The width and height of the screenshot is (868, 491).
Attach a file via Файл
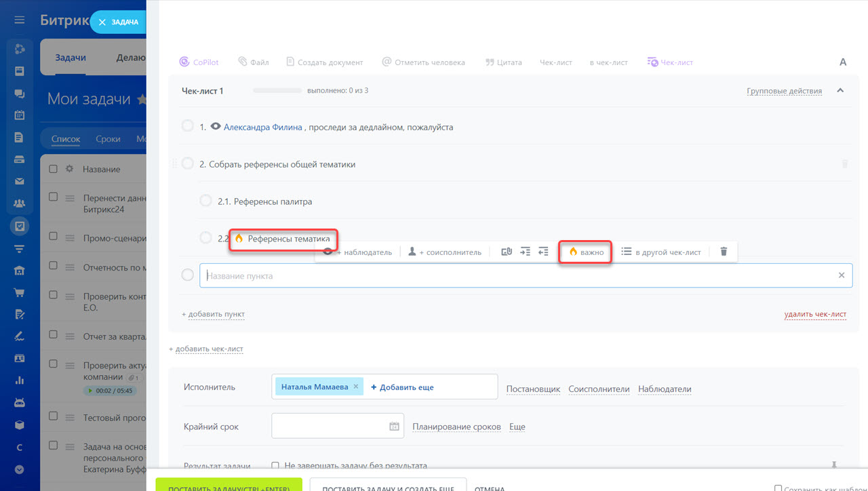point(253,62)
